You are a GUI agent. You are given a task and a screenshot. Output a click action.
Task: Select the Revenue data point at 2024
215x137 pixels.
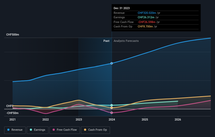tap(112, 63)
